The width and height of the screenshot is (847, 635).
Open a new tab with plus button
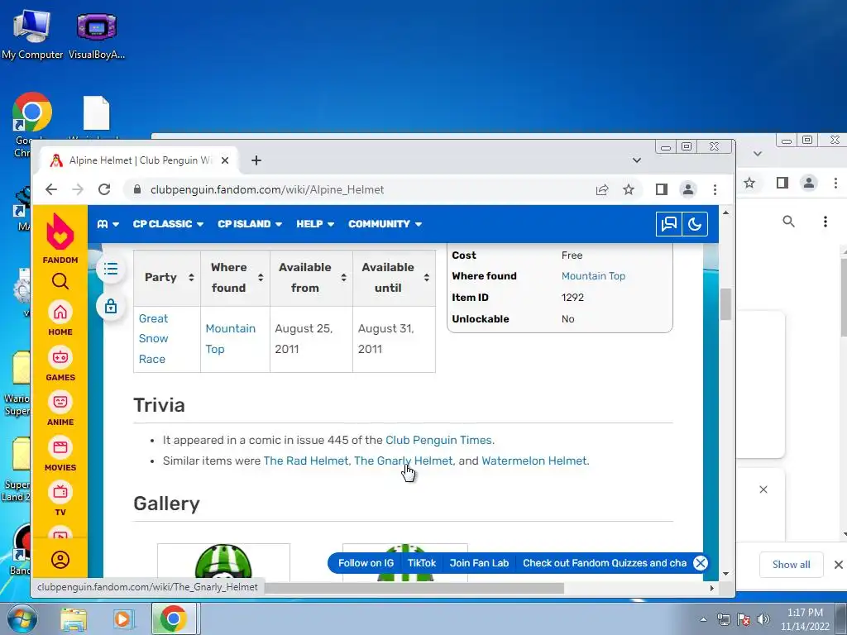[x=256, y=160]
